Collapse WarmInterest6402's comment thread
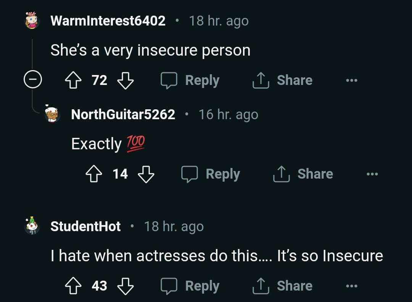Screen dimensions: 412x302 (32, 80)
